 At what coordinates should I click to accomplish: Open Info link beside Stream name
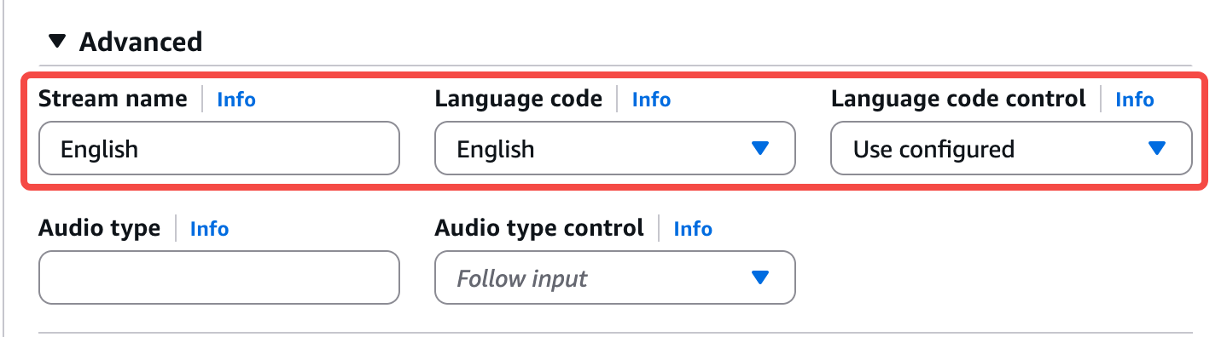pos(236,100)
